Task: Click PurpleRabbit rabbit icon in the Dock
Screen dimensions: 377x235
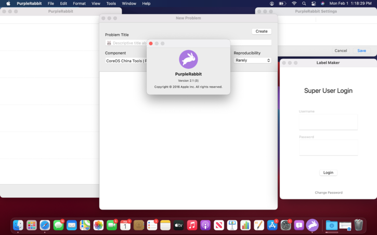Action: coord(313,225)
